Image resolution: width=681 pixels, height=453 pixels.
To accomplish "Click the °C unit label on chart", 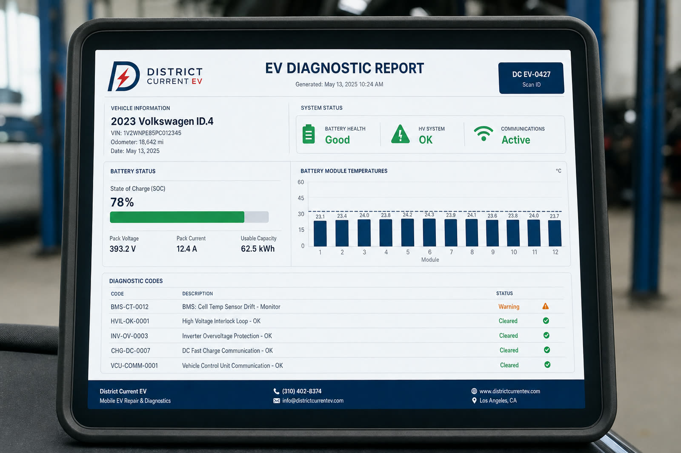I will pyautogui.click(x=558, y=171).
